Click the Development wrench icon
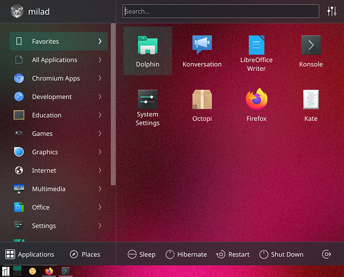This screenshot has width=344, height=277. pos(19,96)
